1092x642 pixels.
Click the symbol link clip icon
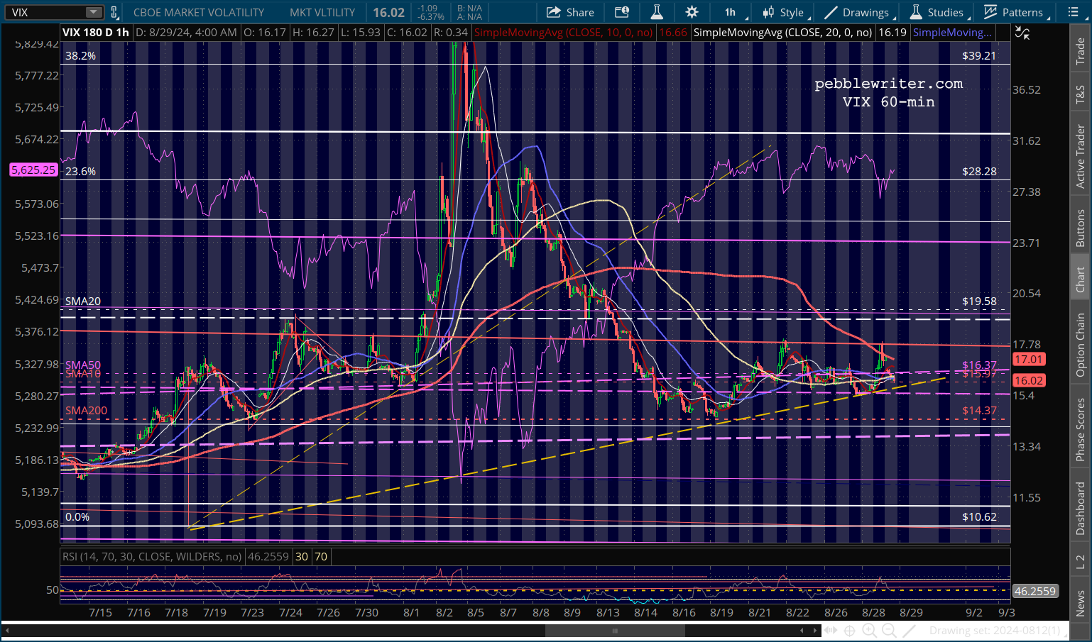114,12
